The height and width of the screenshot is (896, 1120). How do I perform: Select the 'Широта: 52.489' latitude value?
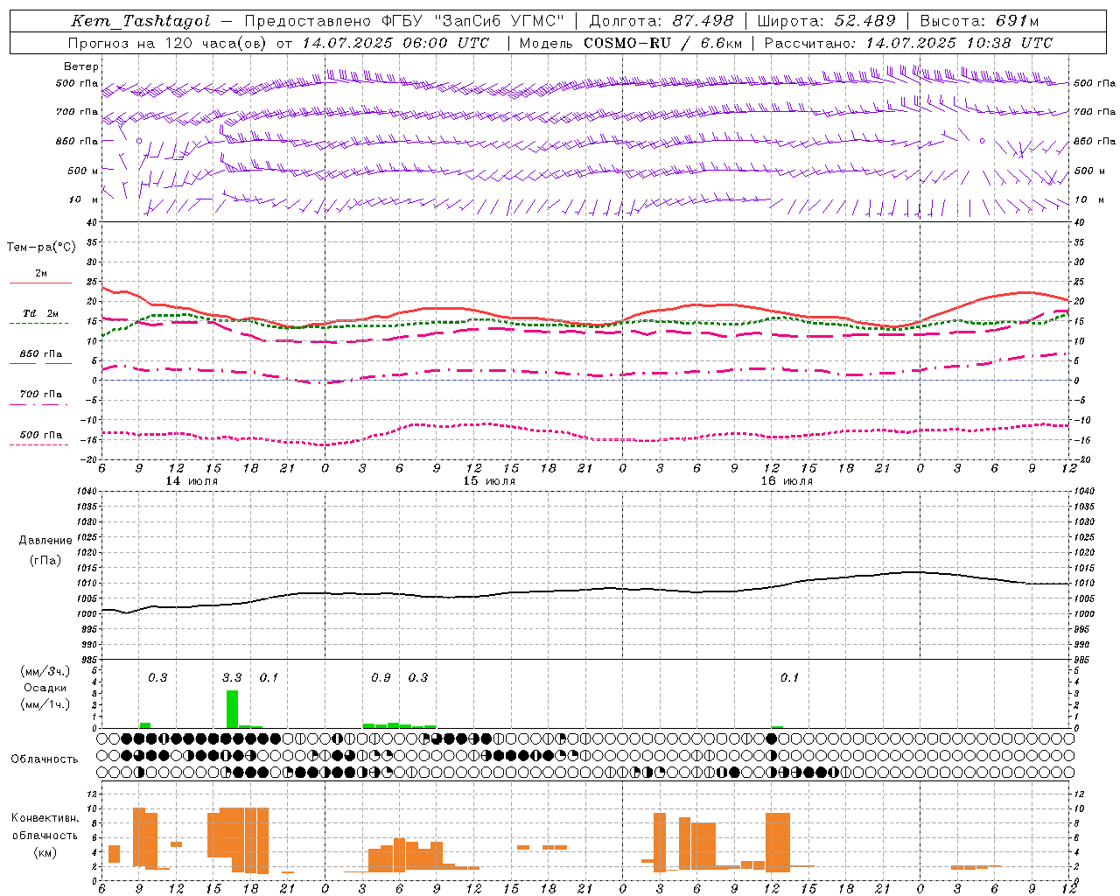826,21
